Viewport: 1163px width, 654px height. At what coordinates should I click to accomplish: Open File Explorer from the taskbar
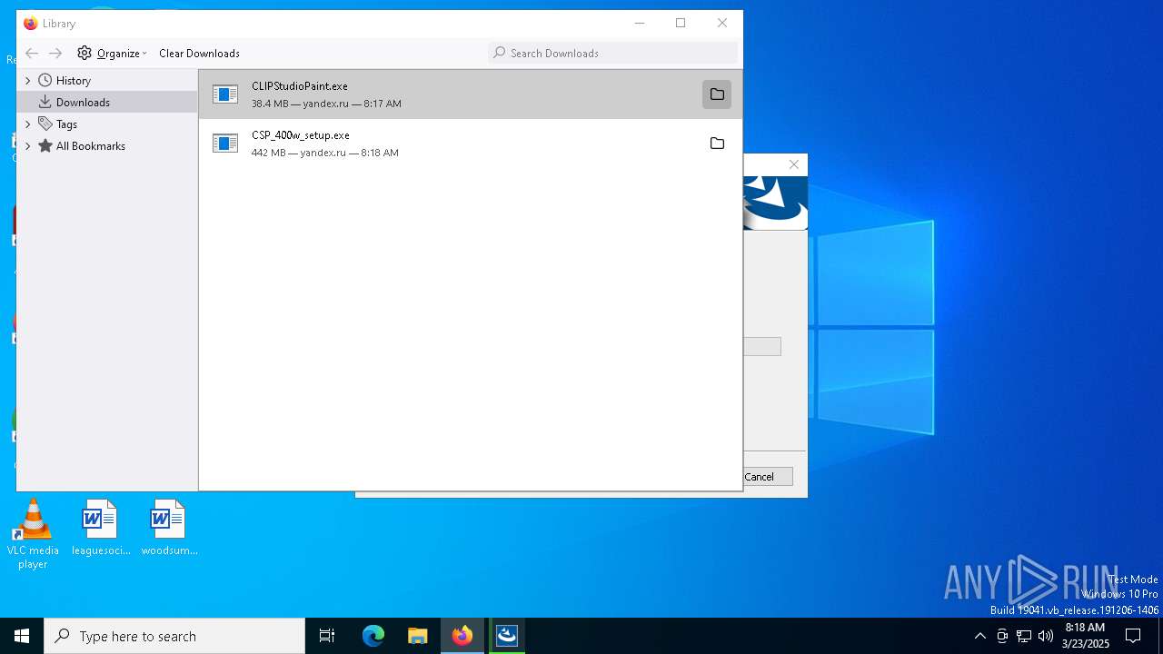(418, 636)
